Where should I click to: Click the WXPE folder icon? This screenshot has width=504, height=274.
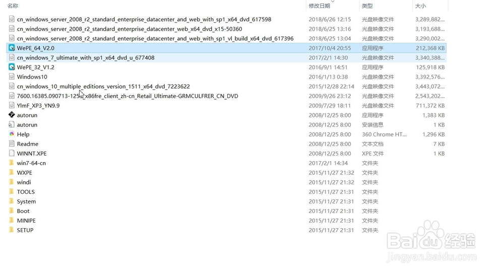click(12, 172)
